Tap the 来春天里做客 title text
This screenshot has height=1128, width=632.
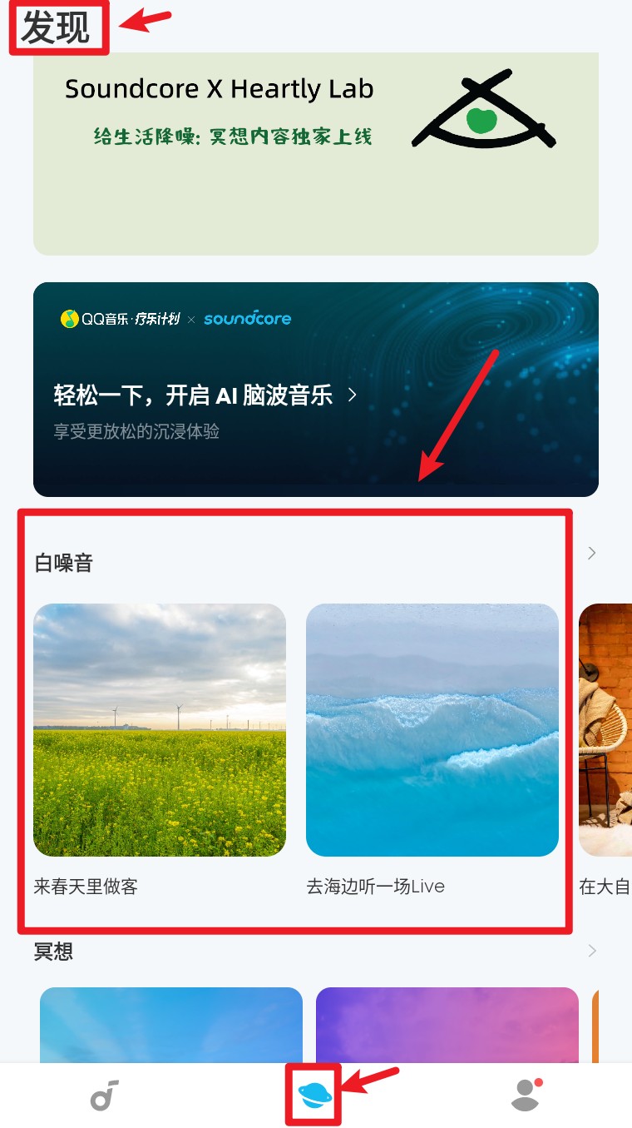point(86,887)
